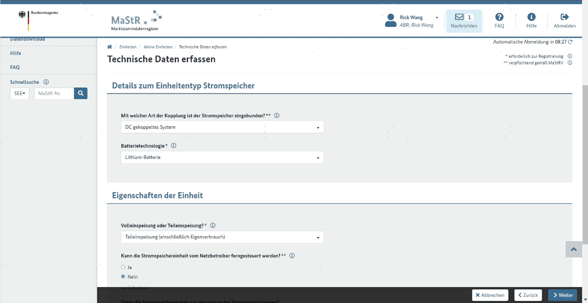This screenshot has height=303, width=588.
Task: Click the home breadcrumb icon
Action: click(x=110, y=47)
